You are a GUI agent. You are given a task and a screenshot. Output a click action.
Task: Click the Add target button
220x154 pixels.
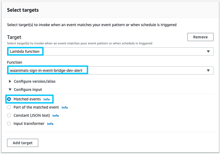point(23,143)
